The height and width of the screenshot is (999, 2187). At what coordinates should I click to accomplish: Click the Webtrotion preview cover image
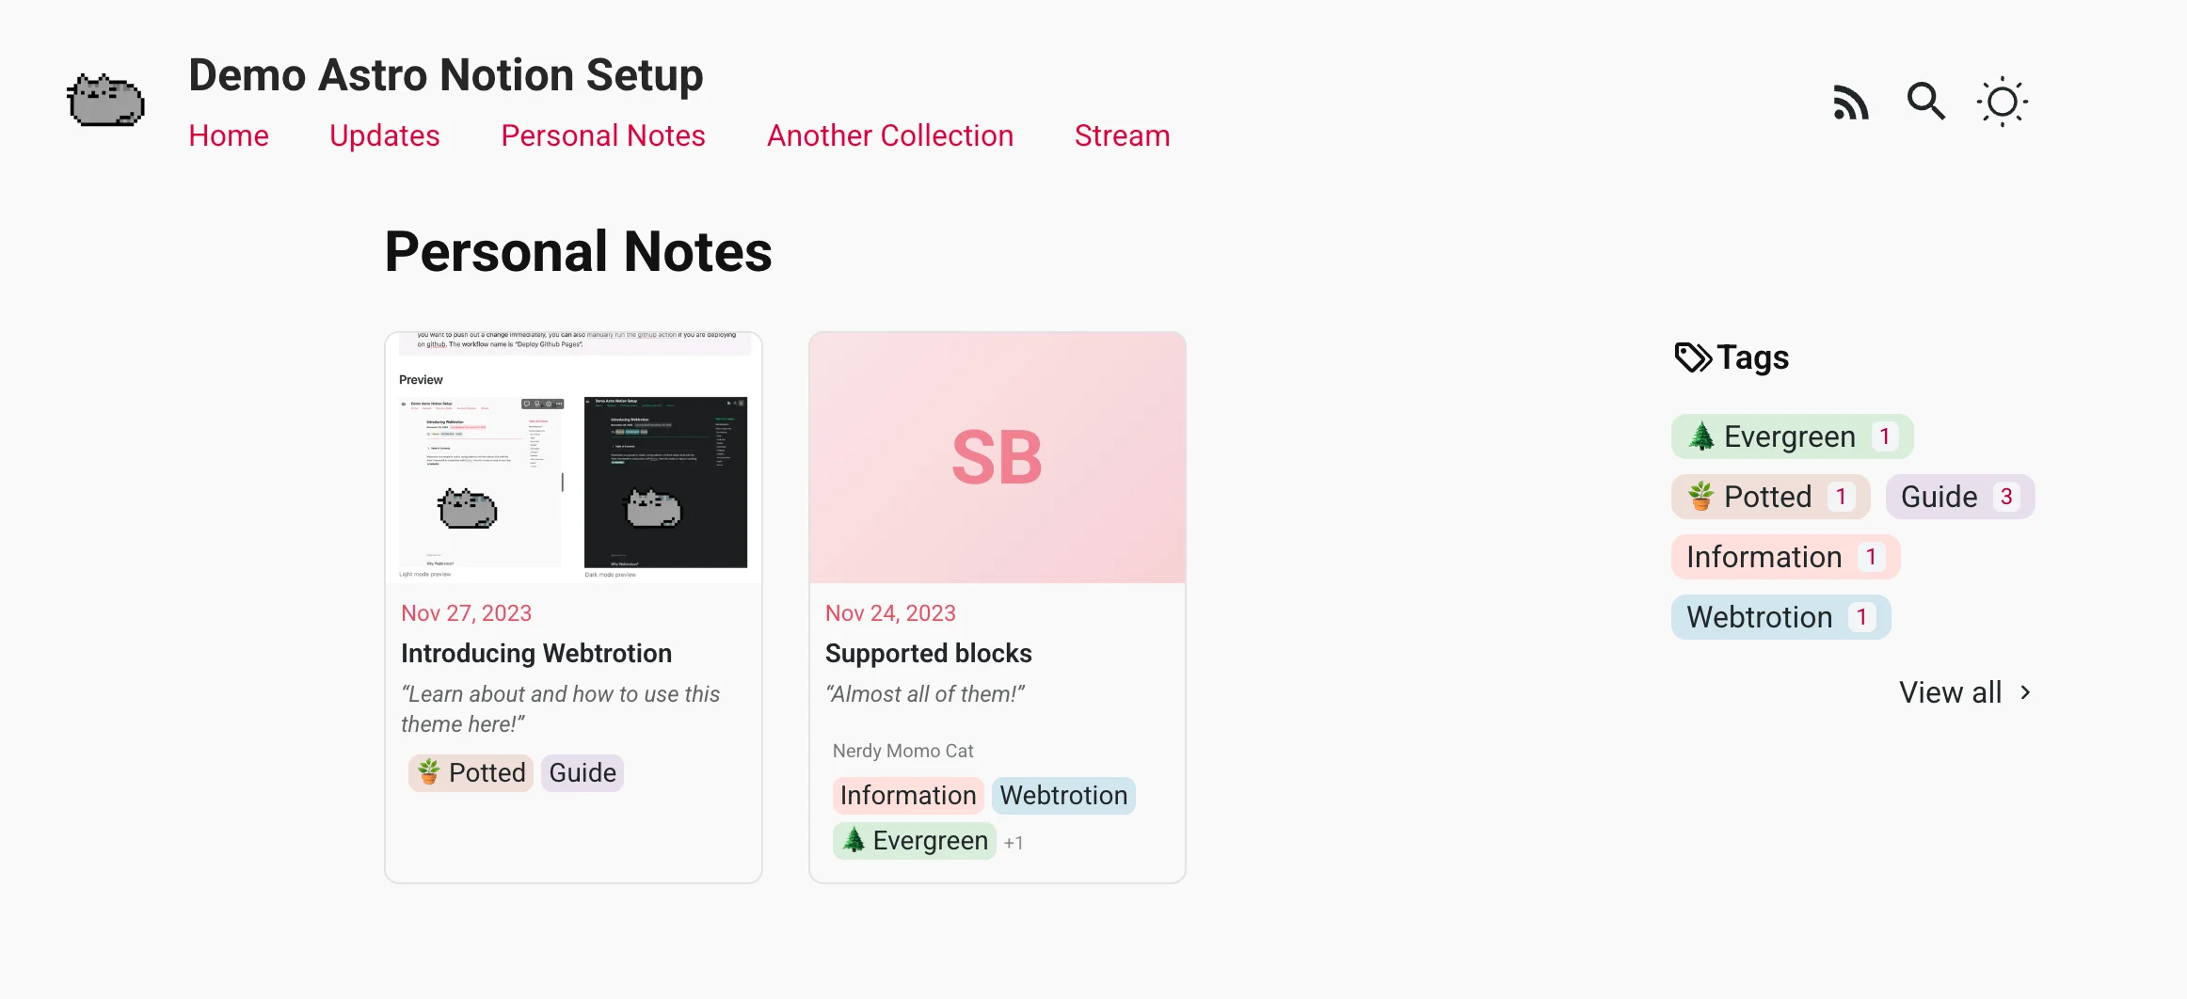click(573, 457)
